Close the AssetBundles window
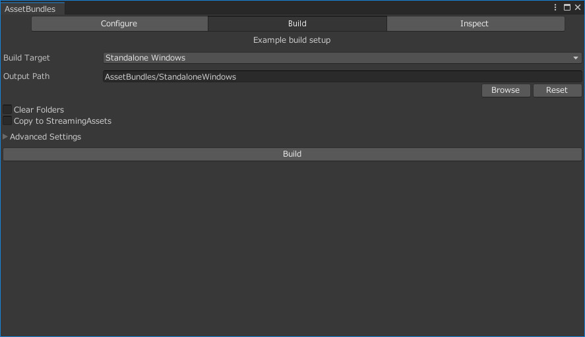585x337 pixels. click(578, 7)
